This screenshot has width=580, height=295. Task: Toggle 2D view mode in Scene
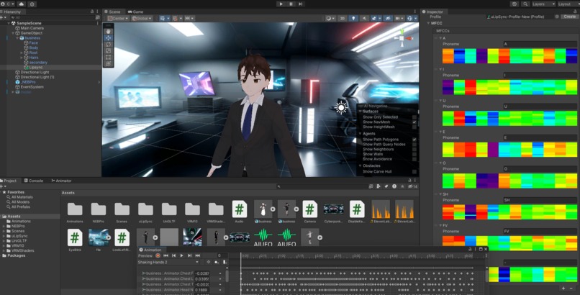click(x=343, y=18)
